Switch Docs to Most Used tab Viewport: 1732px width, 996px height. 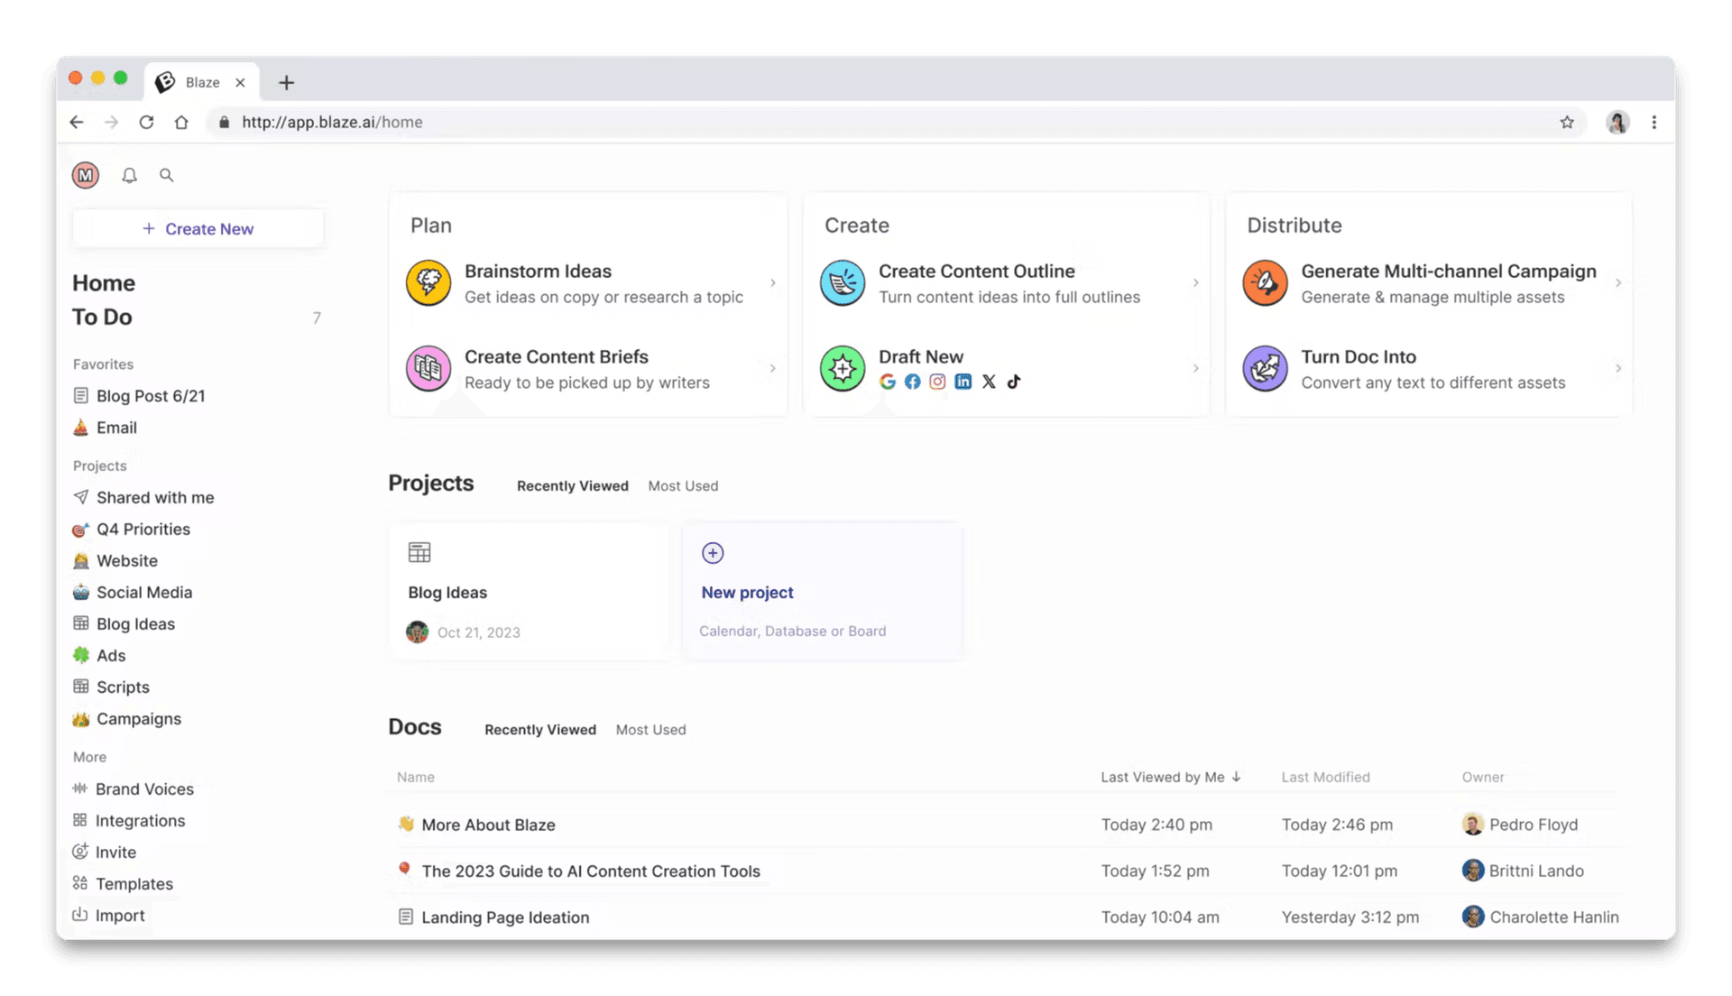click(x=650, y=729)
